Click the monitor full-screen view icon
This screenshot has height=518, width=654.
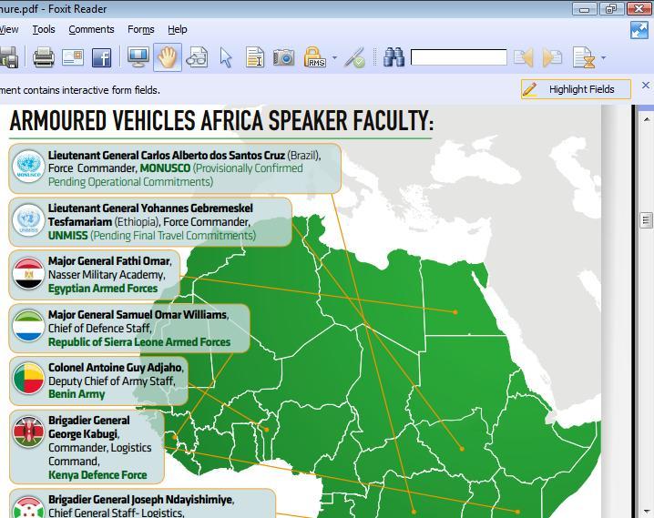[x=138, y=57]
